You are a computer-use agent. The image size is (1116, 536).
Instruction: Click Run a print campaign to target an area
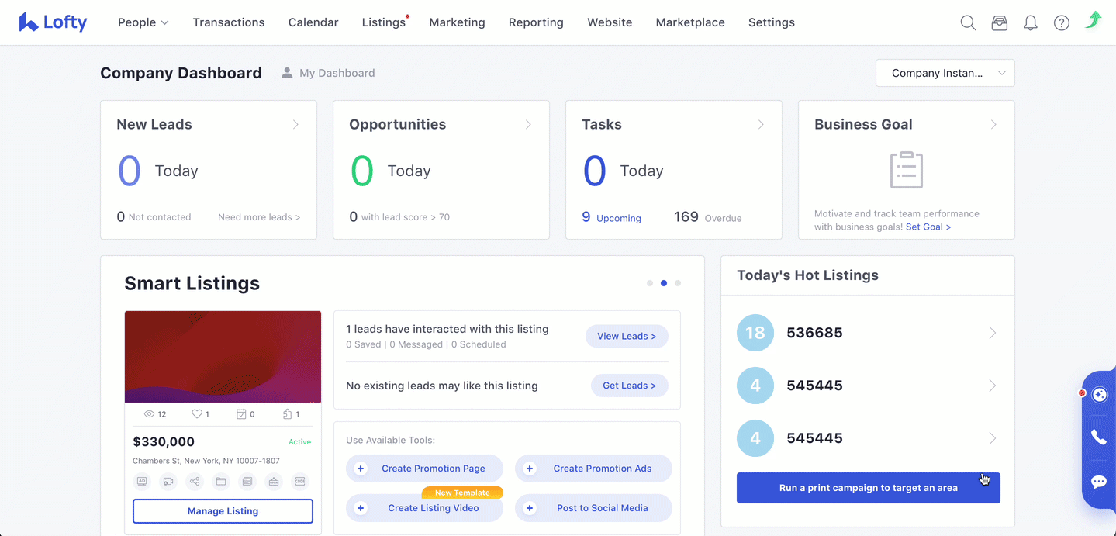pos(869,488)
